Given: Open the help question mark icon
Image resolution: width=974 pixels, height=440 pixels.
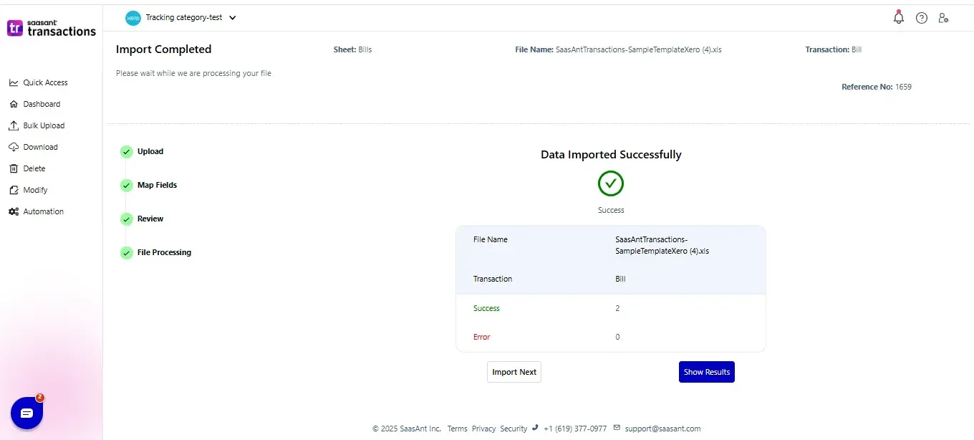Looking at the screenshot, I should [x=922, y=18].
